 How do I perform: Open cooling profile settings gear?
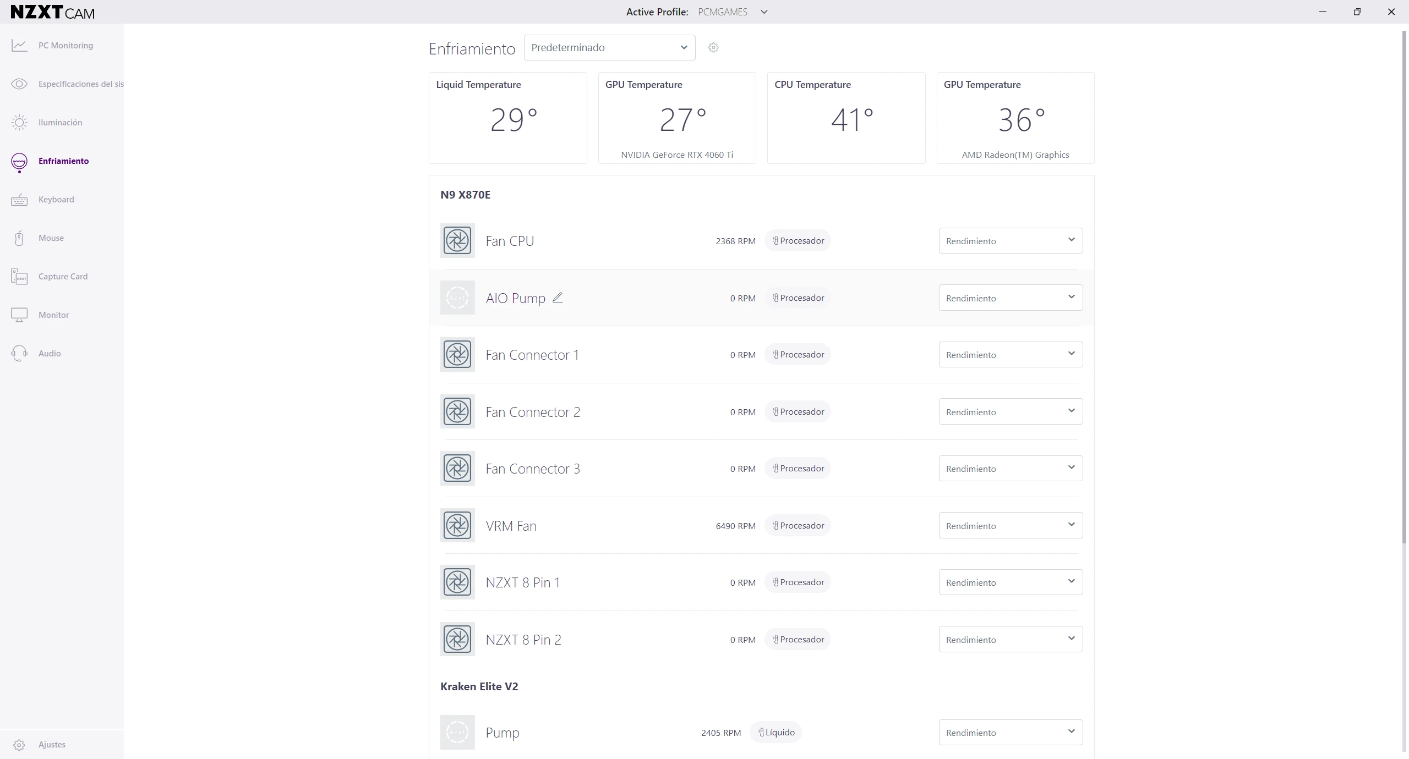(x=713, y=48)
